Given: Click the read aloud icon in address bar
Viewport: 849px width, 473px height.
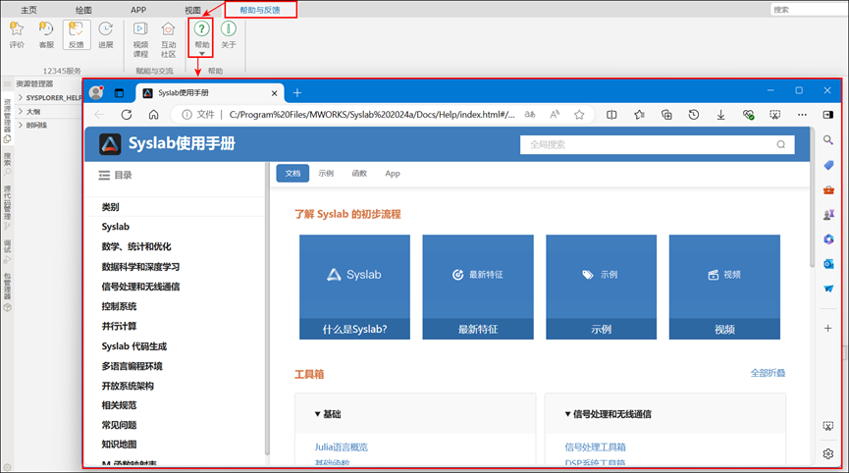Looking at the screenshot, I should point(555,115).
